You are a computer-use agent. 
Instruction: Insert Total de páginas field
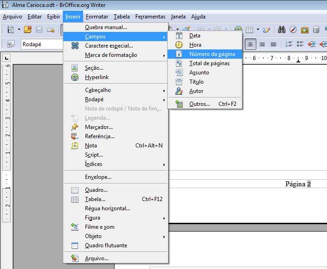(x=205, y=63)
